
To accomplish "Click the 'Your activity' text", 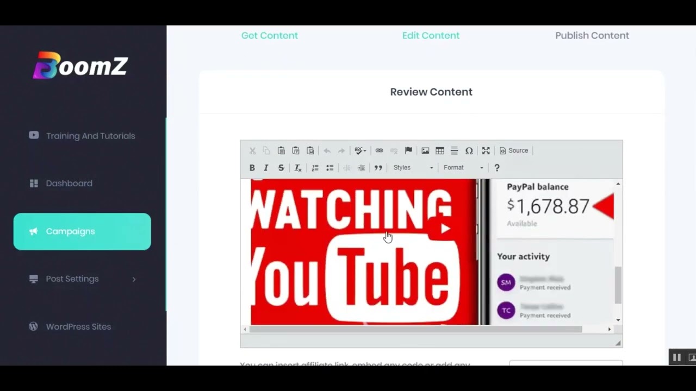I will coord(523,256).
